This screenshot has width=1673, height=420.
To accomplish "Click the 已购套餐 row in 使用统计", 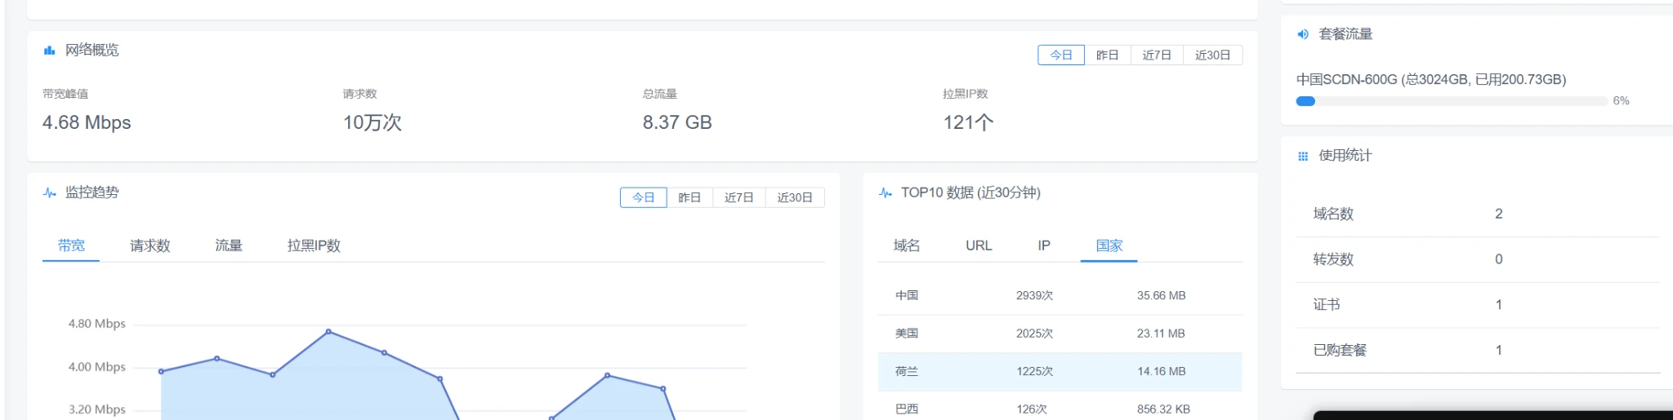I will (1477, 350).
